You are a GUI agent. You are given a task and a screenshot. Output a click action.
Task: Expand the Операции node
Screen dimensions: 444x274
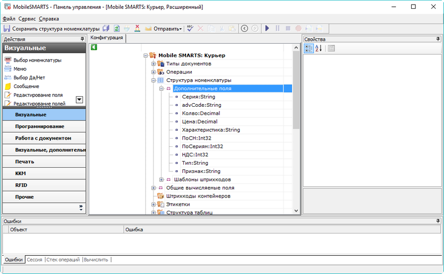click(154, 72)
